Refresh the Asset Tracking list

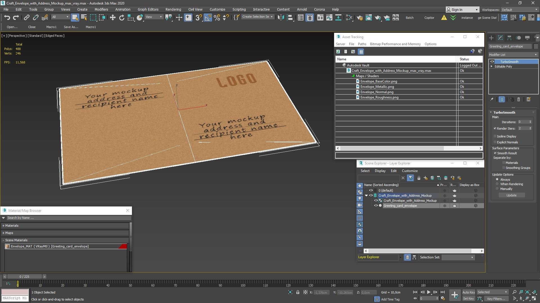pyautogui.click(x=338, y=52)
